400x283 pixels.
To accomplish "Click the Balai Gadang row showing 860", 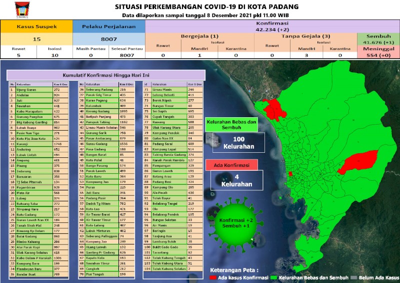I will (x=39, y=236).
